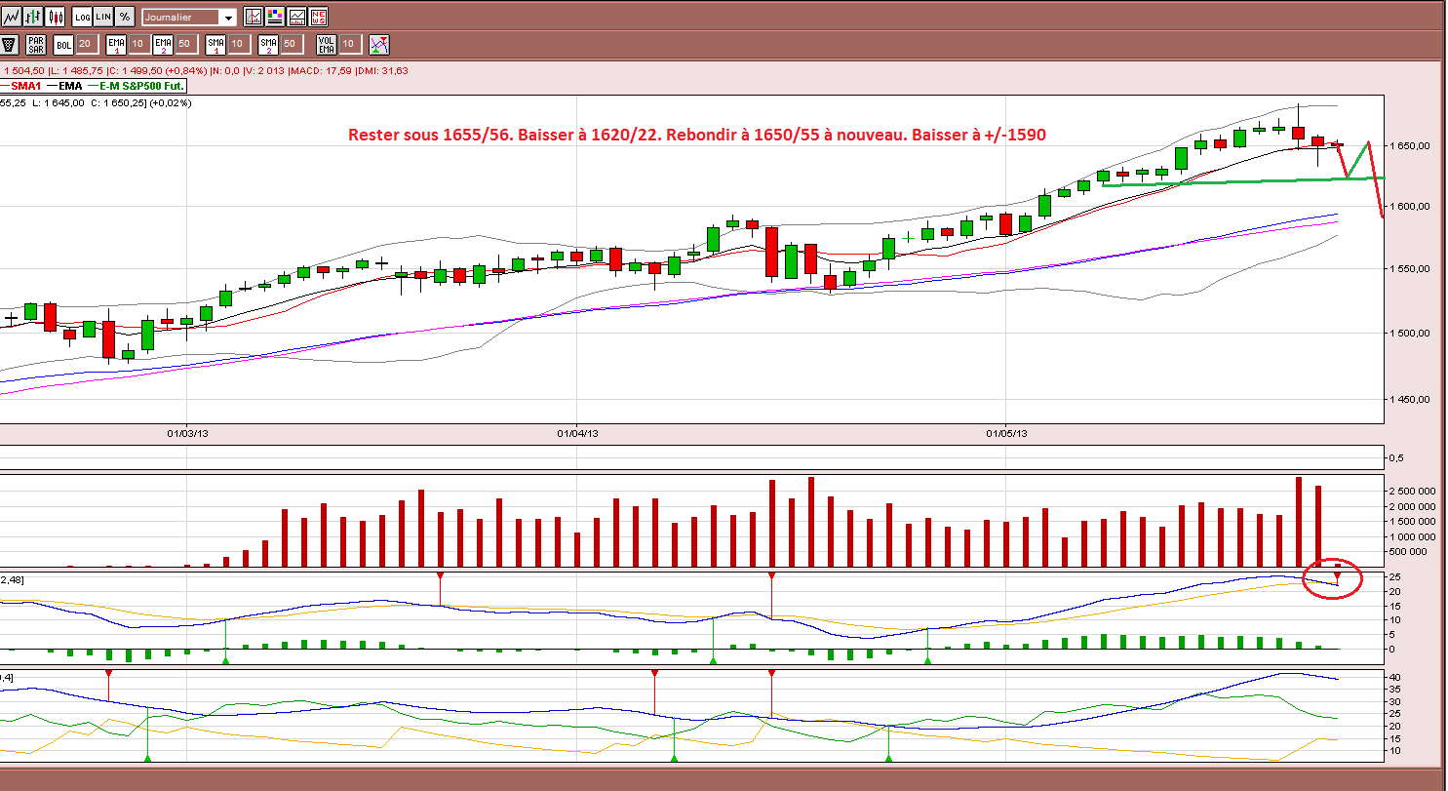Click the SMA 2 period field showing 50
Screen dimensions: 1448x791
pyautogui.click(x=292, y=44)
